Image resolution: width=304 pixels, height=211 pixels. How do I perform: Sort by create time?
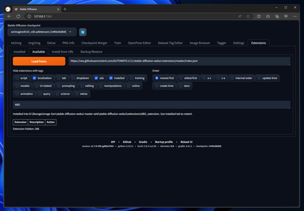click(x=157, y=86)
